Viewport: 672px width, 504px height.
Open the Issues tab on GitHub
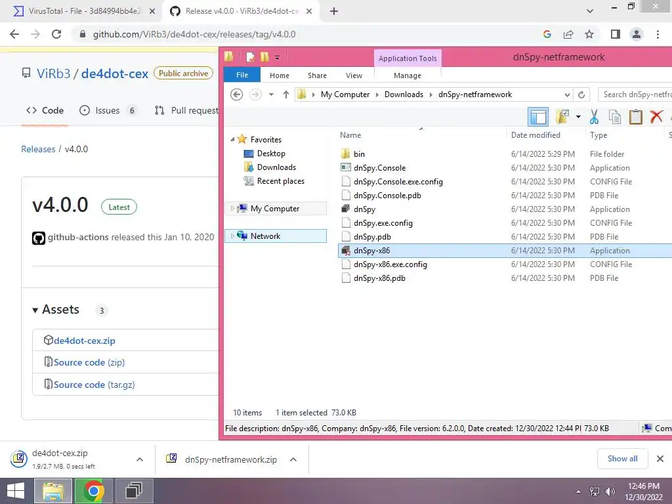108,110
